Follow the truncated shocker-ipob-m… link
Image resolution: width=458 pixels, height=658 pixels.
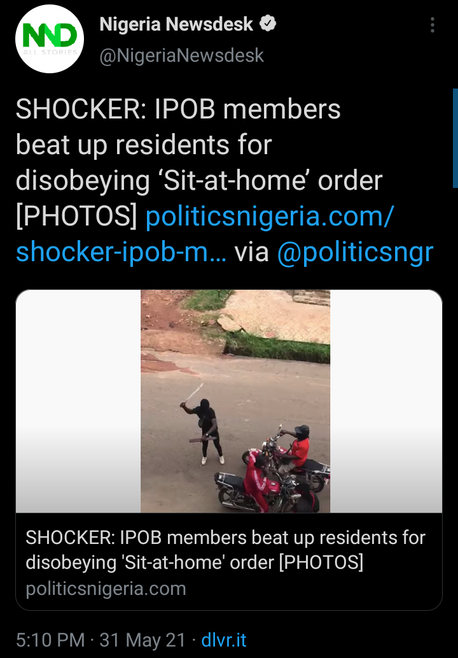tap(121, 252)
